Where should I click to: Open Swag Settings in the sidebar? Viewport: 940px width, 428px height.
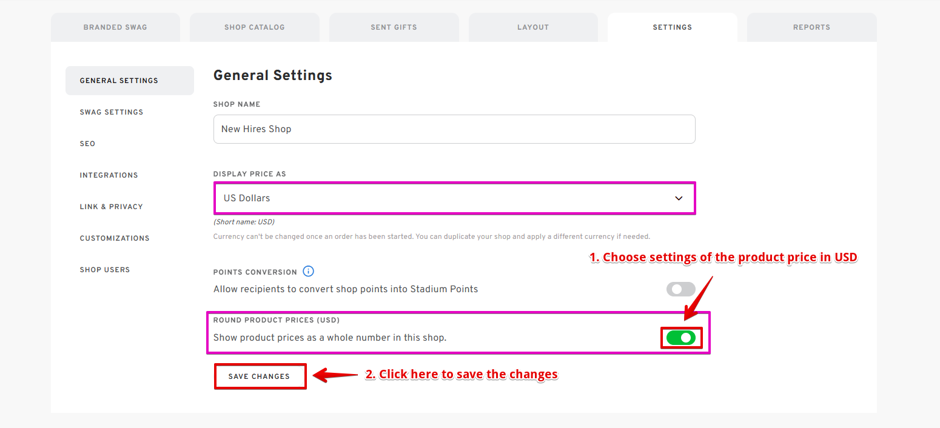[112, 112]
